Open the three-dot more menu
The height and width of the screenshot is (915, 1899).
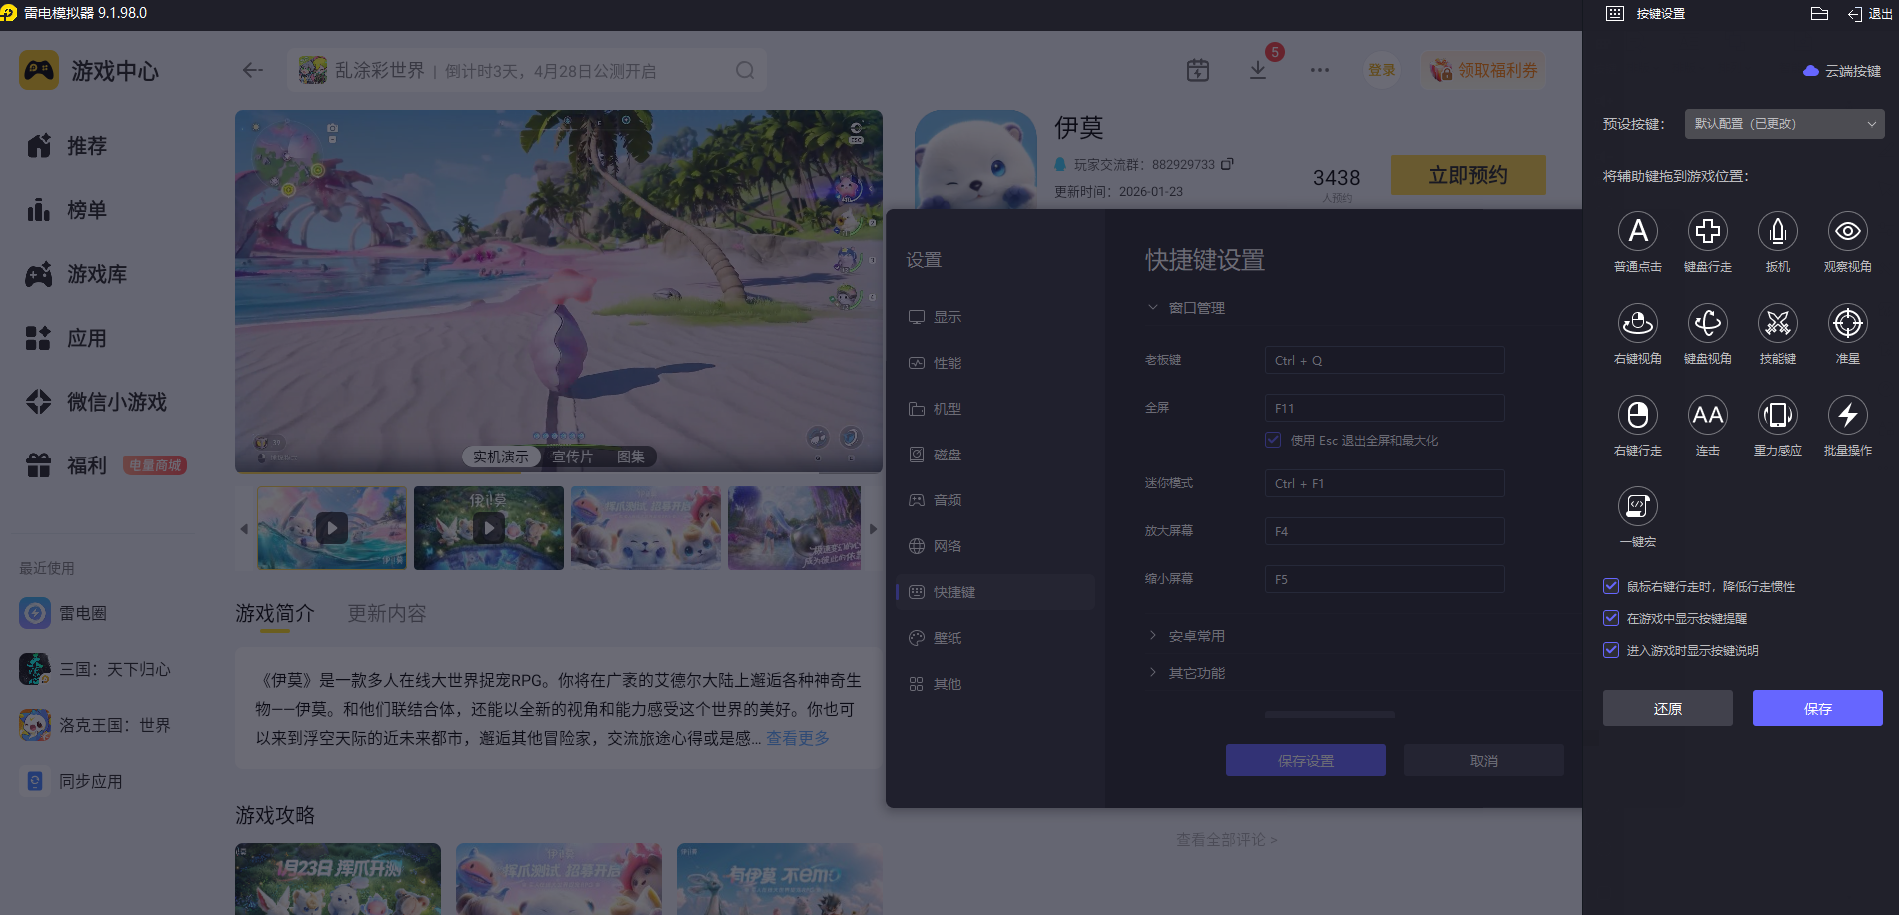pos(1319,70)
